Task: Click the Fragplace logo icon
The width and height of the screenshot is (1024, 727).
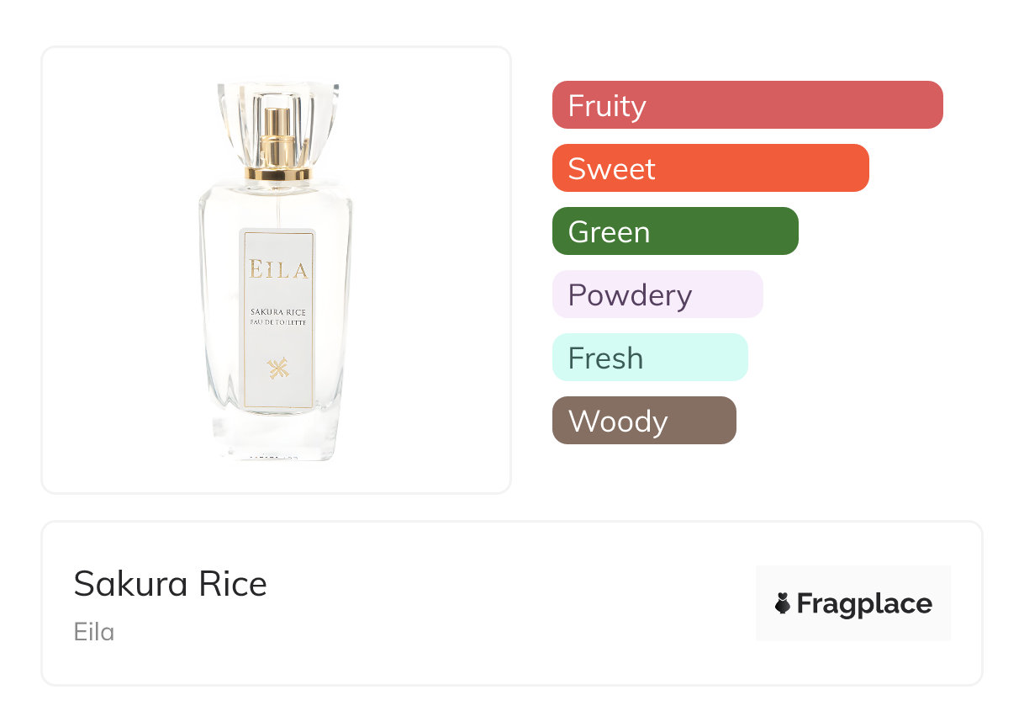Action: (783, 603)
